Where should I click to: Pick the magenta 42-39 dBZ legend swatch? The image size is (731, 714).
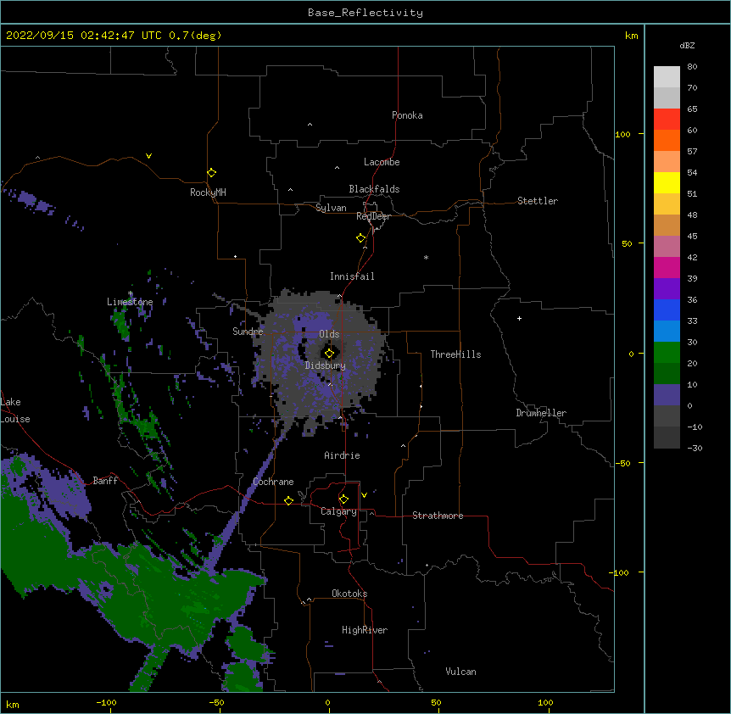[667, 267]
